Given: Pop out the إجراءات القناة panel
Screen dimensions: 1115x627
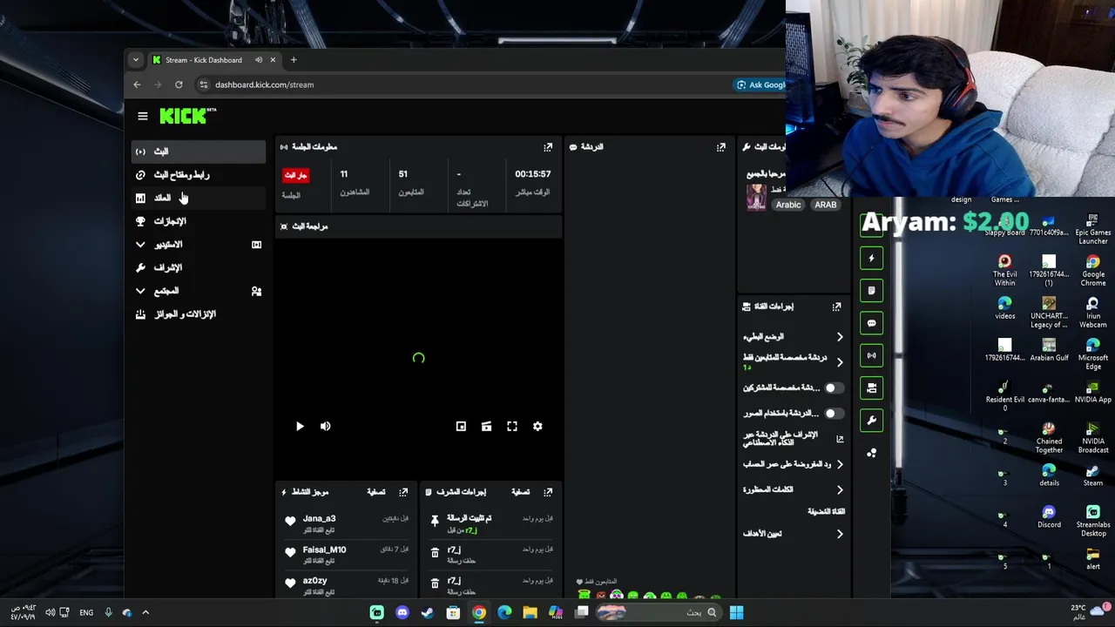Looking at the screenshot, I should [836, 307].
